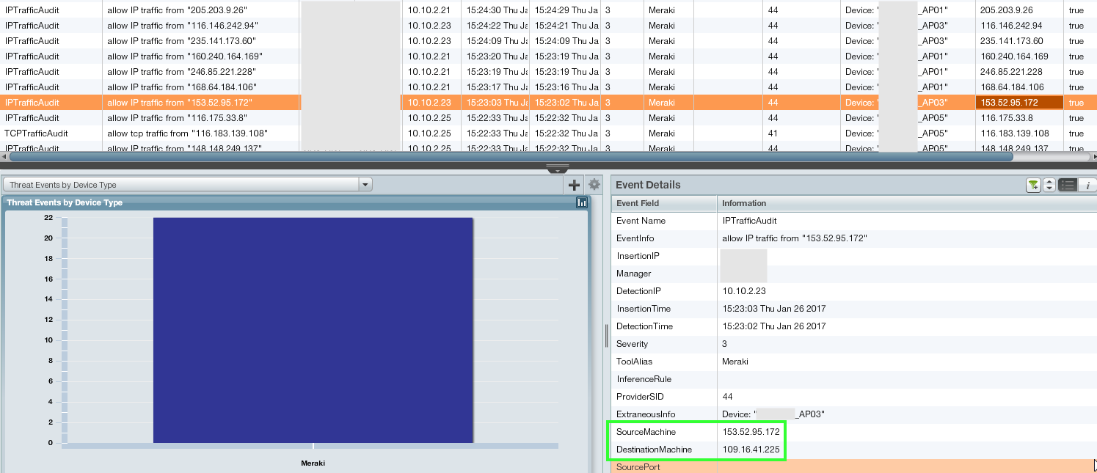Collapse the event grid using the divider handle
The image size is (1097, 473).
tap(558, 169)
